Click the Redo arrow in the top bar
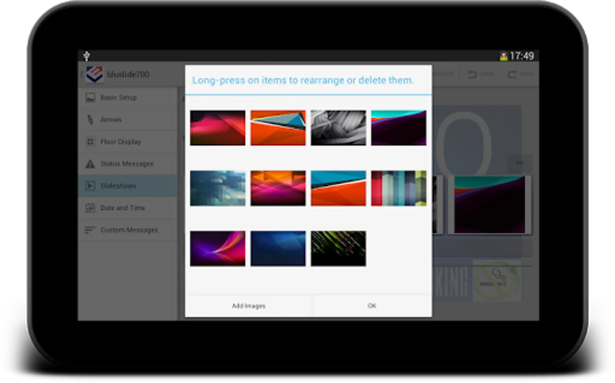 coord(512,74)
